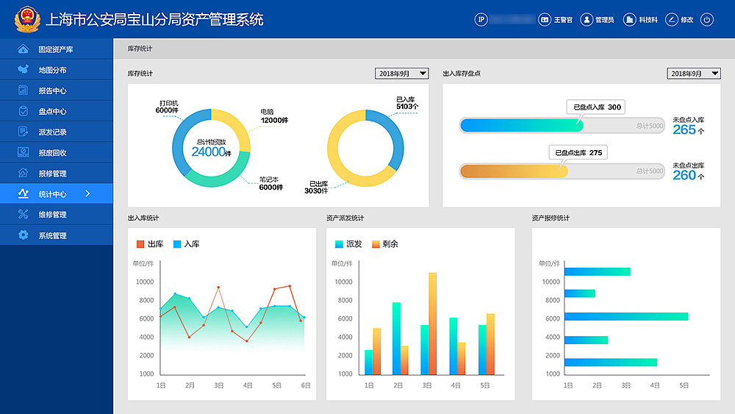
Task: Click the 已出库 3030件 label
Action: (x=316, y=187)
